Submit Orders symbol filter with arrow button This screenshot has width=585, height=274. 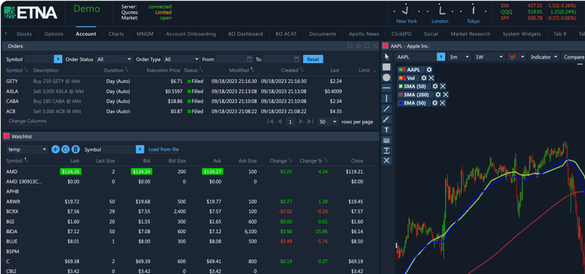coord(58,59)
